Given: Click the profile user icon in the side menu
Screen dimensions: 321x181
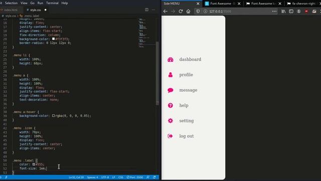Looking at the screenshot, I should pos(171,75).
